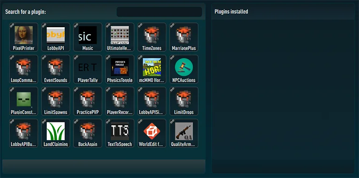Open link icon on PracticePVP tile
Image resolution: width=359 pixels, height=178 pixels.
76,89
